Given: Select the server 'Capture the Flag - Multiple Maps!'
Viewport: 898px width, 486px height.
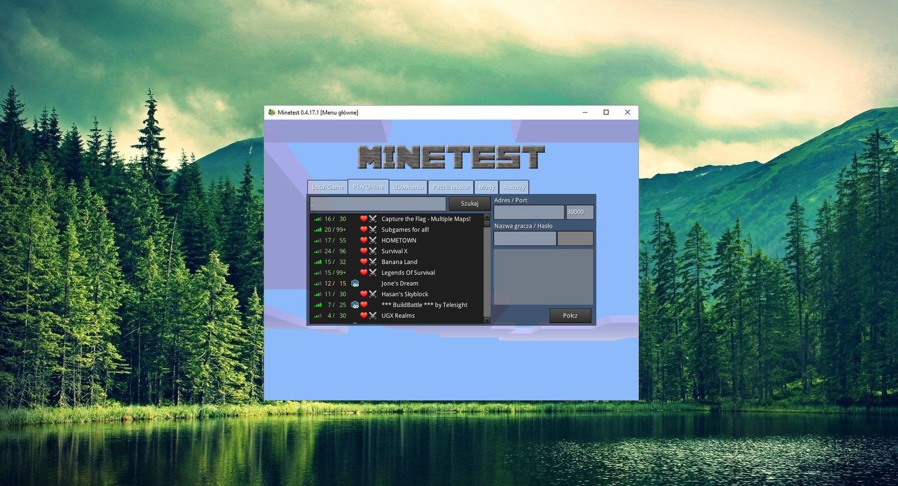Looking at the screenshot, I should coord(426,219).
